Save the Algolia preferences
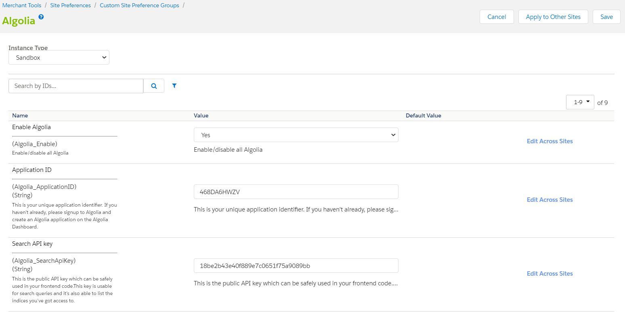The height and width of the screenshot is (312, 625). [606, 17]
